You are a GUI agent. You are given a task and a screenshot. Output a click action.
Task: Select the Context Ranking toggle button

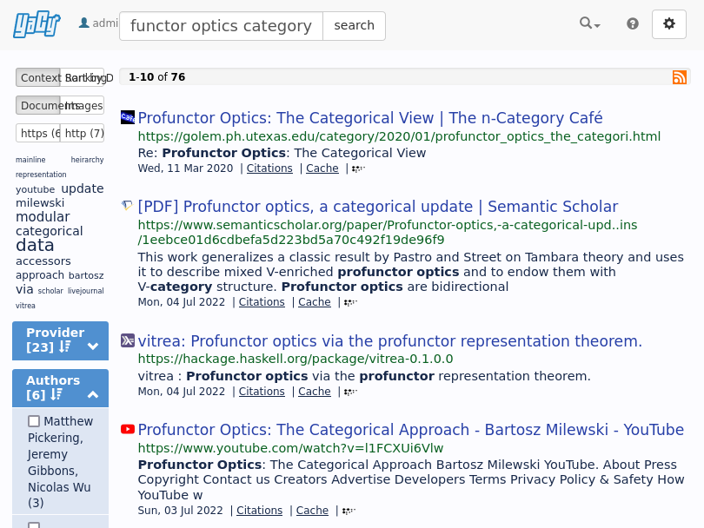pos(38,77)
